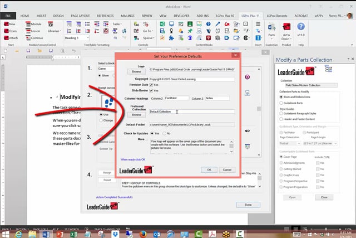The width and height of the screenshot is (356, 238).
Task: Open Dropbox from the taskbar
Action: coord(115,234)
